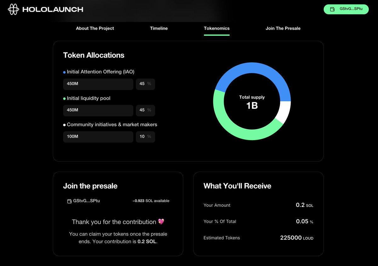Click the Estimated Tokens label
This screenshot has width=378, height=266.
(222, 238)
